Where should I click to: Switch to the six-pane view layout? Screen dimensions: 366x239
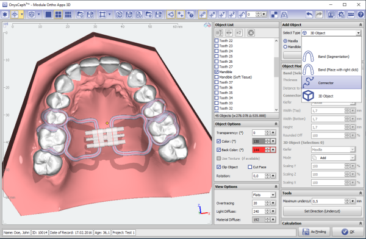(68, 15)
